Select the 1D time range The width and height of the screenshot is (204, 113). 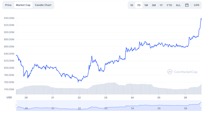pyautogui.click(x=132, y=5)
